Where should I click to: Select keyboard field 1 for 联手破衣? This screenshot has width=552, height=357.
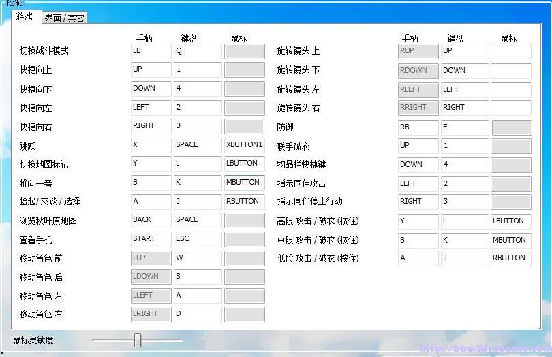coord(465,146)
